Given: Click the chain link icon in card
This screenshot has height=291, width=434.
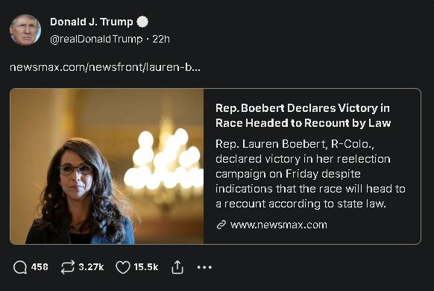Looking at the screenshot, I should (221, 225).
